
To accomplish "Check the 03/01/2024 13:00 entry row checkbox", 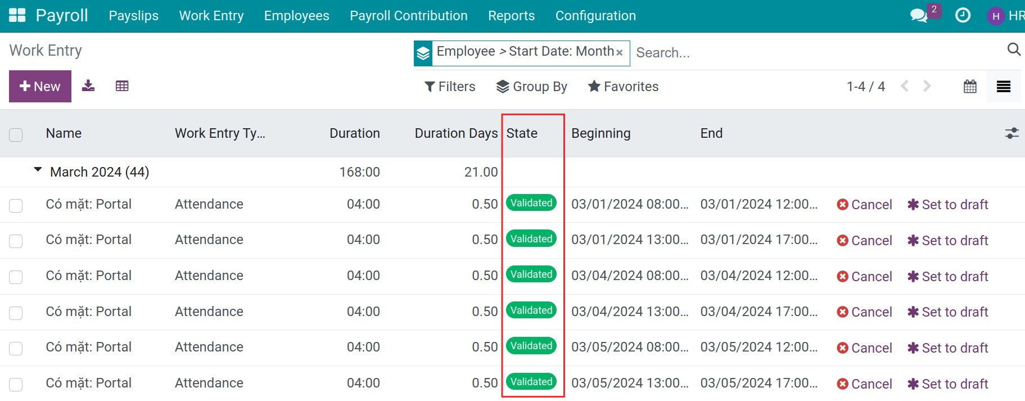I will pos(16,241).
